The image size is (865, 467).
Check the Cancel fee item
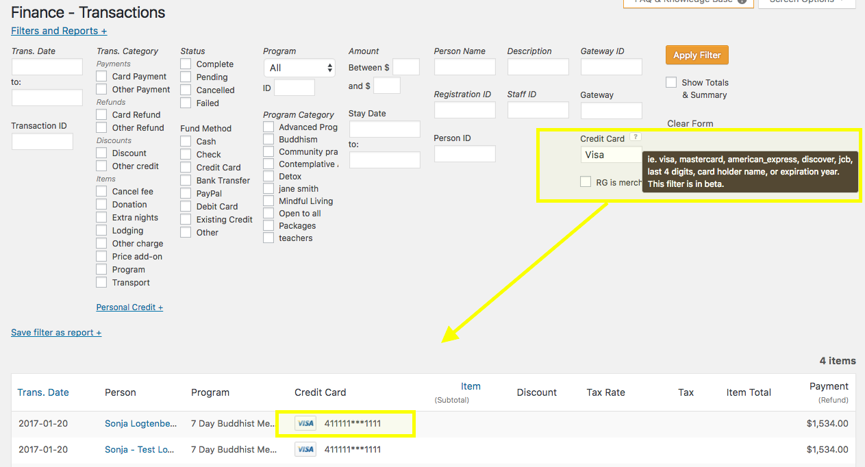[x=101, y=191]
